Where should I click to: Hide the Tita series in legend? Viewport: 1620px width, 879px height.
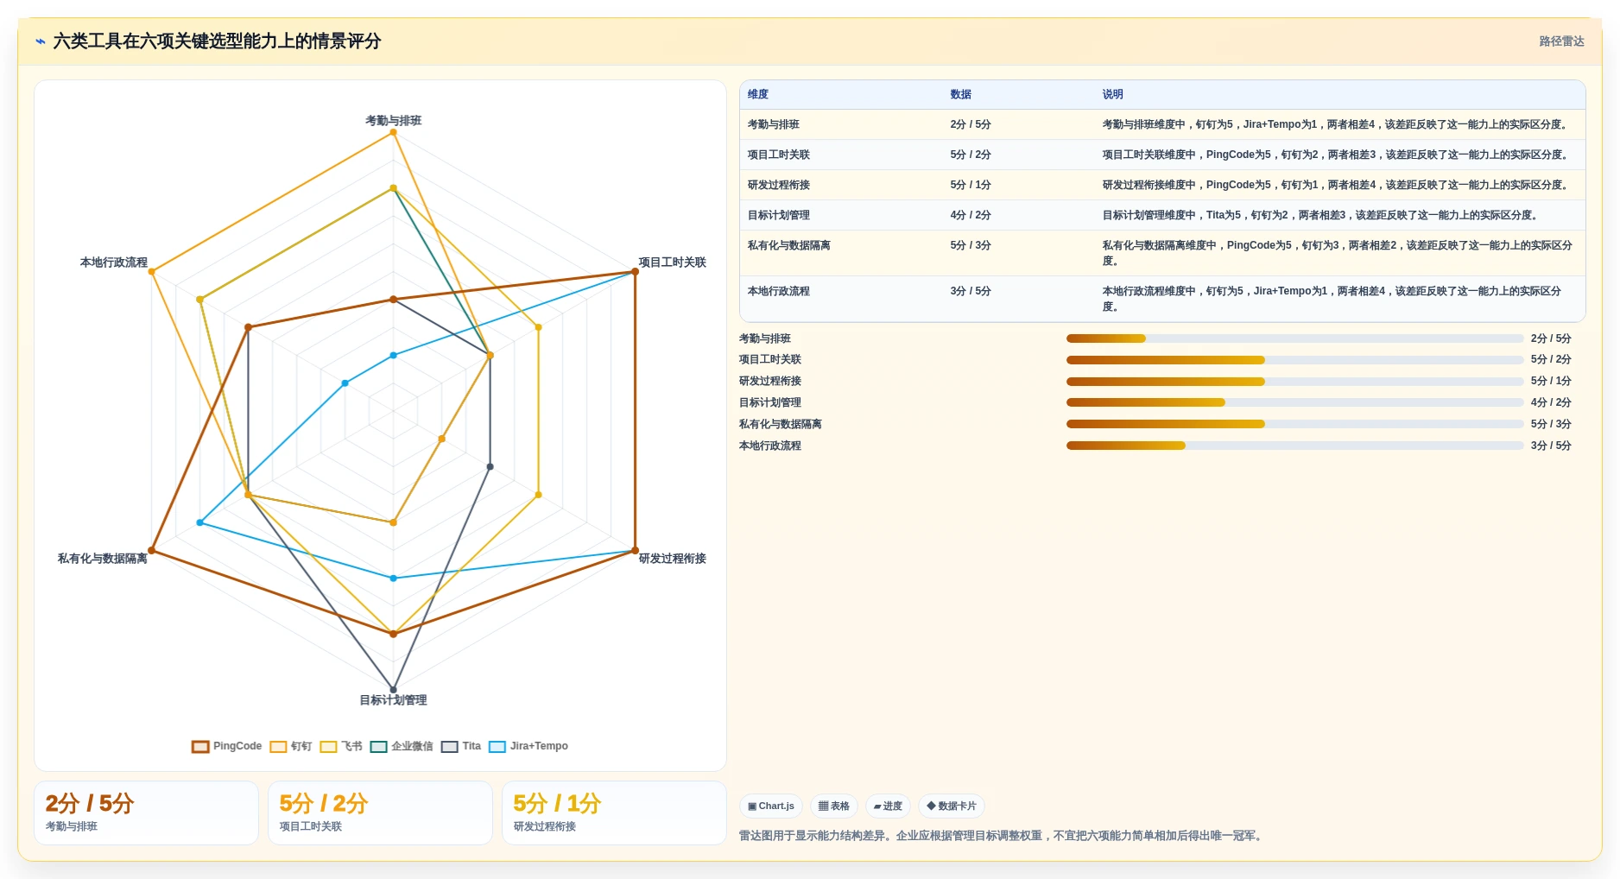pyautogui.click(x=449, y=747)
